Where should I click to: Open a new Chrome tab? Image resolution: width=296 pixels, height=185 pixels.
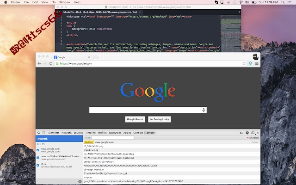click(96, 57)
